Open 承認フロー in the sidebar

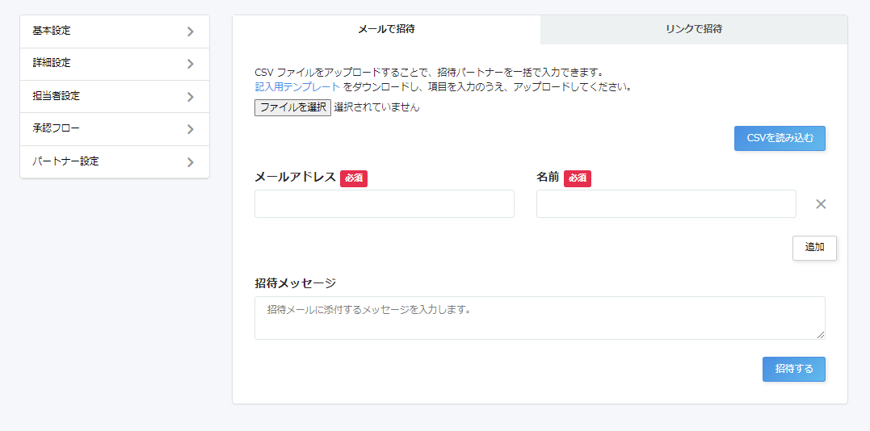point(114,129)
